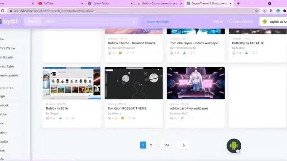
Task: Click the address bar URL
Action: pos(54,11)
